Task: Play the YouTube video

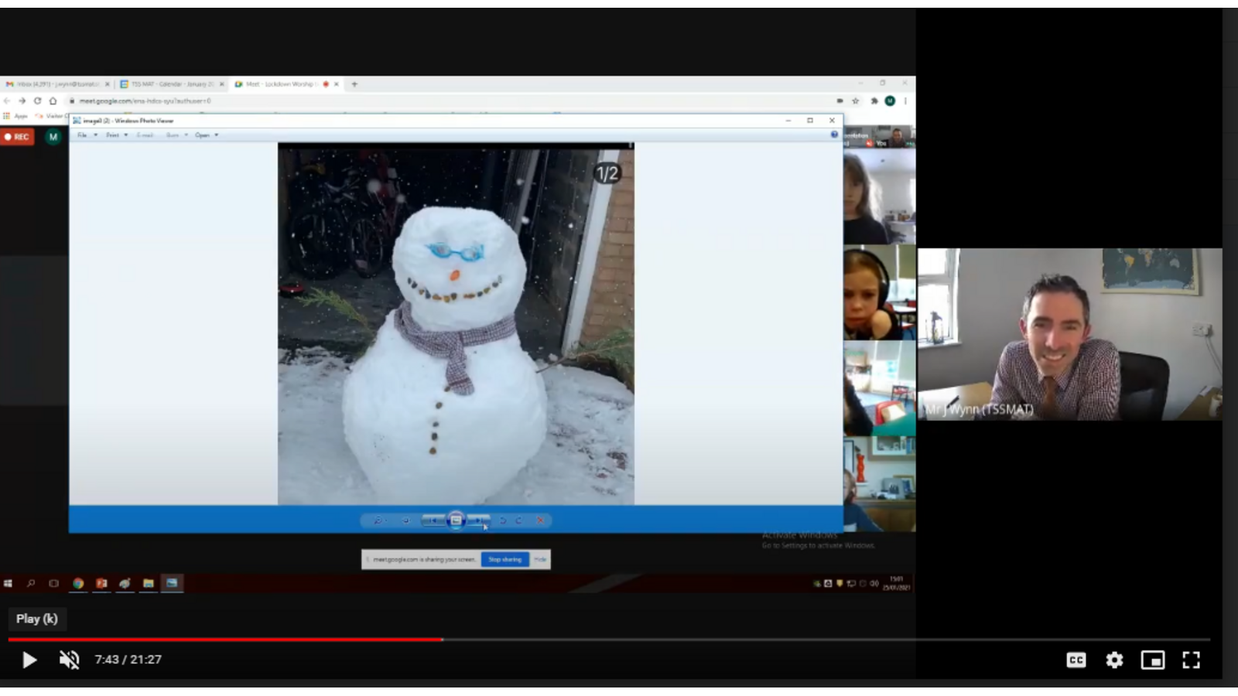Action: [x=29, y=660]
